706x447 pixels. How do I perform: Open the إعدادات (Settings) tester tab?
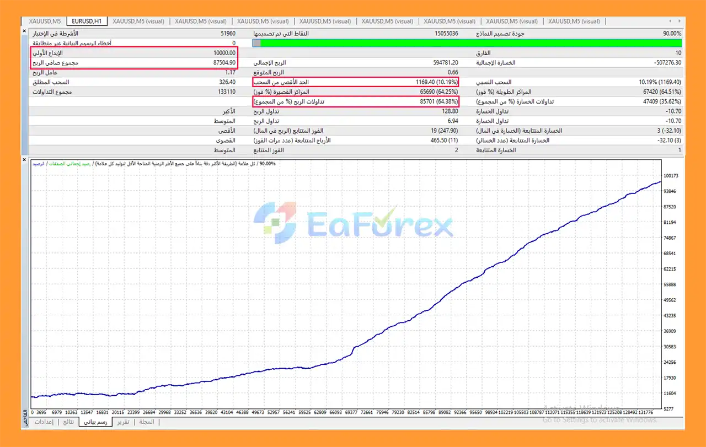(44, 422)
